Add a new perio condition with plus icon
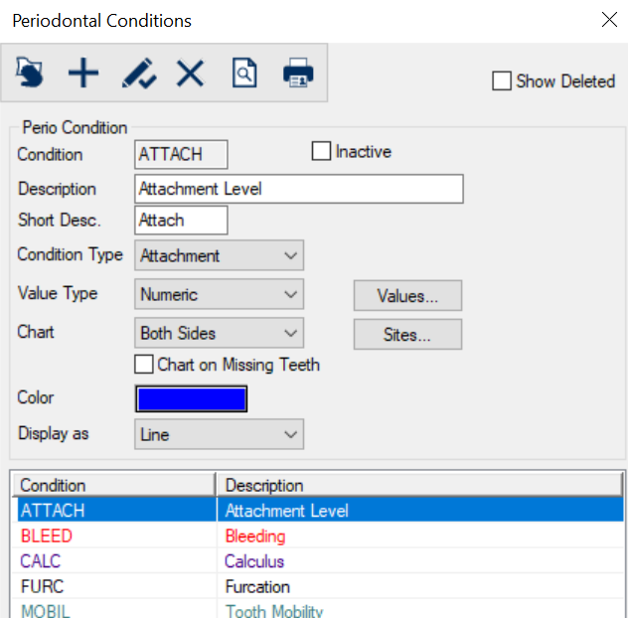 click(83, 73)
